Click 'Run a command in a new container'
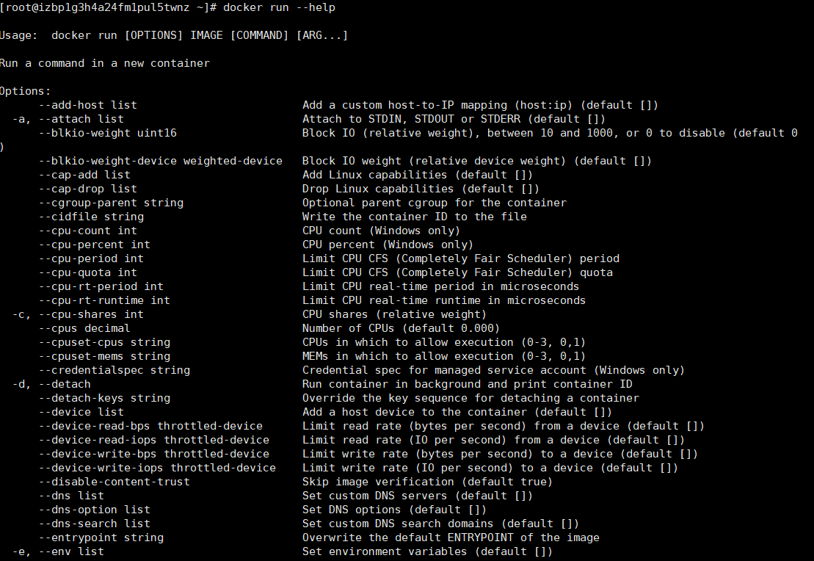Image resolution: width=814 pixels, height=561 pixels. point(105,63)
